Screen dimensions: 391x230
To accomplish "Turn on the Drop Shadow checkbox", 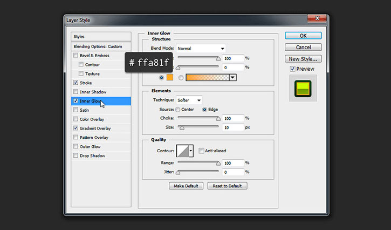I will point(76,155).
